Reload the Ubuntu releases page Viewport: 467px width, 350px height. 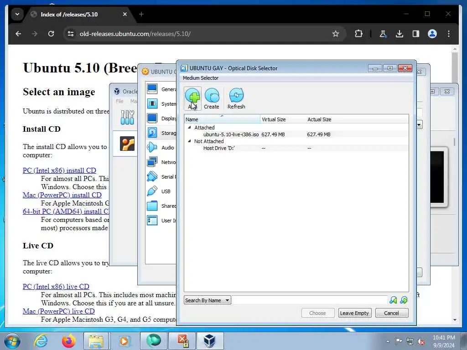coord(51,34)
